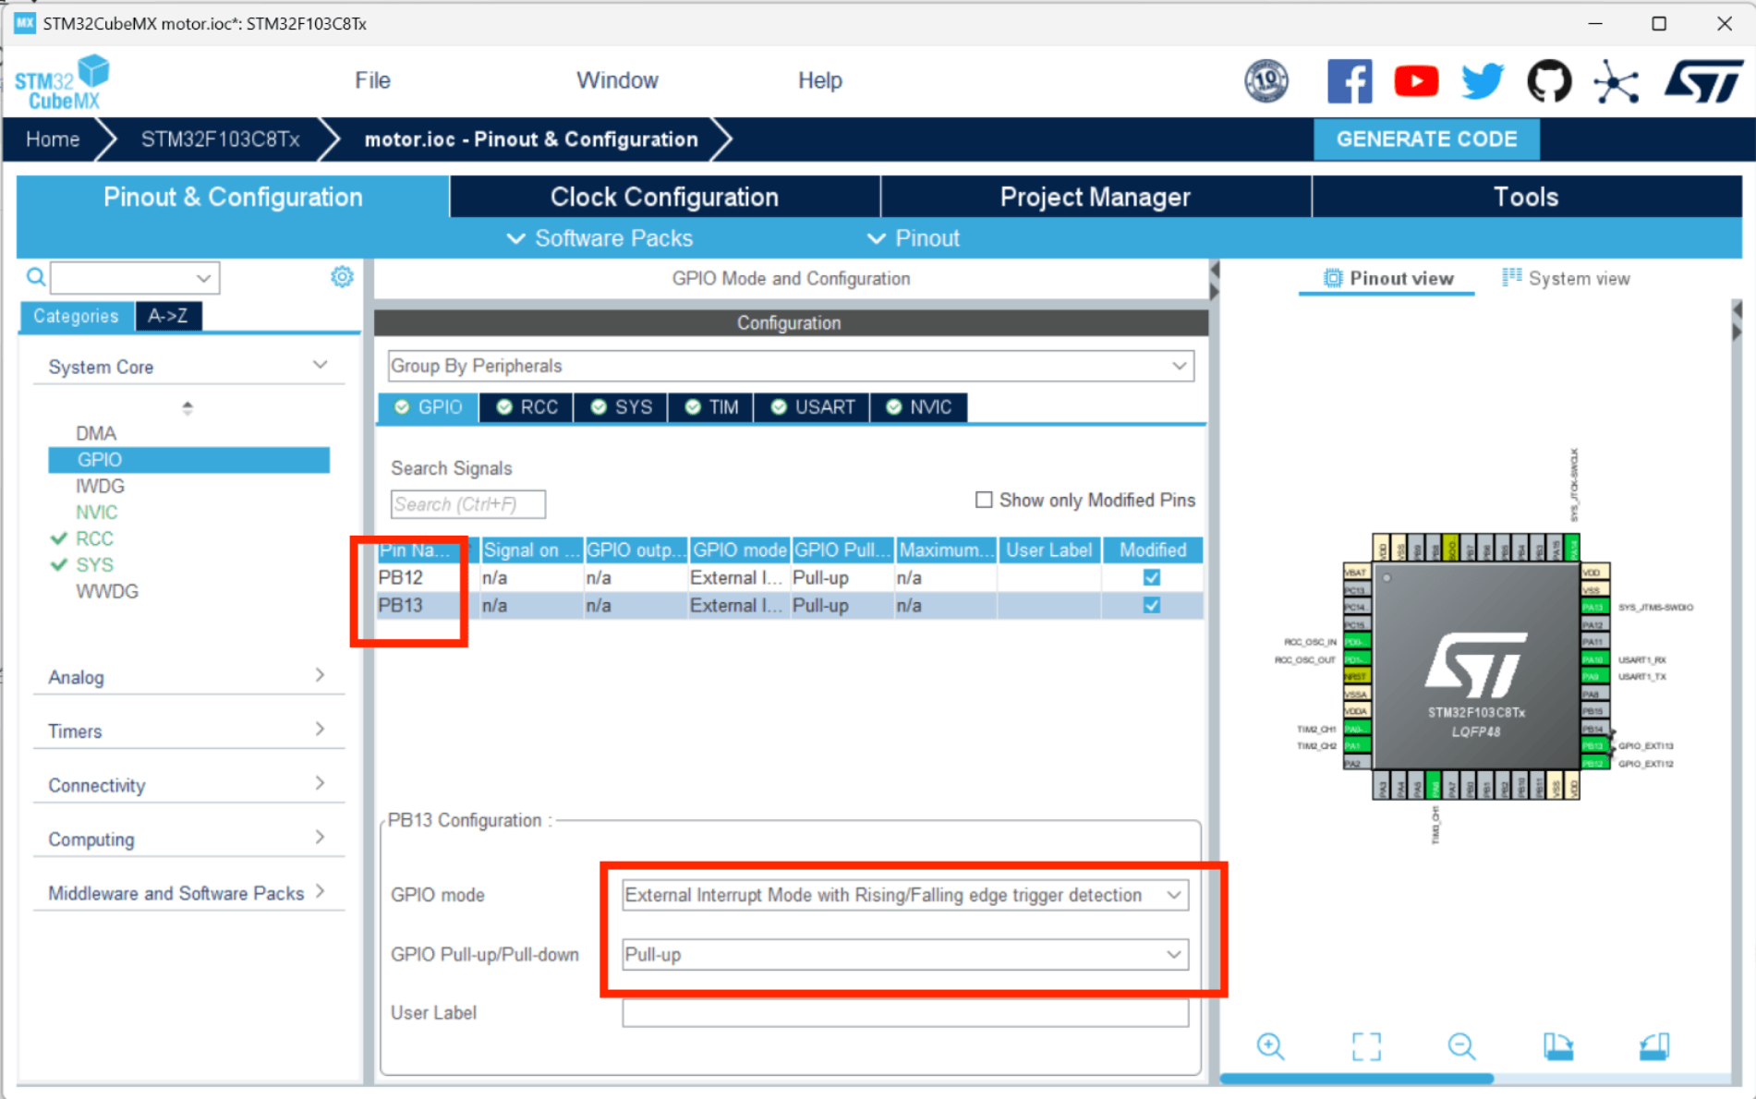Click STM32F103C8Tx breadcrumb
Image resolution: width=1756 pixels, height=1099 pixels.
[220, 139]
